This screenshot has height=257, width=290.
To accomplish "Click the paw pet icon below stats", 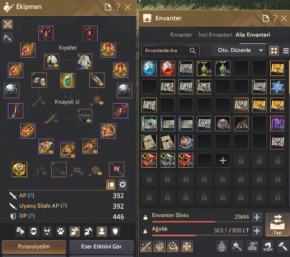I will tap(61, 231).
